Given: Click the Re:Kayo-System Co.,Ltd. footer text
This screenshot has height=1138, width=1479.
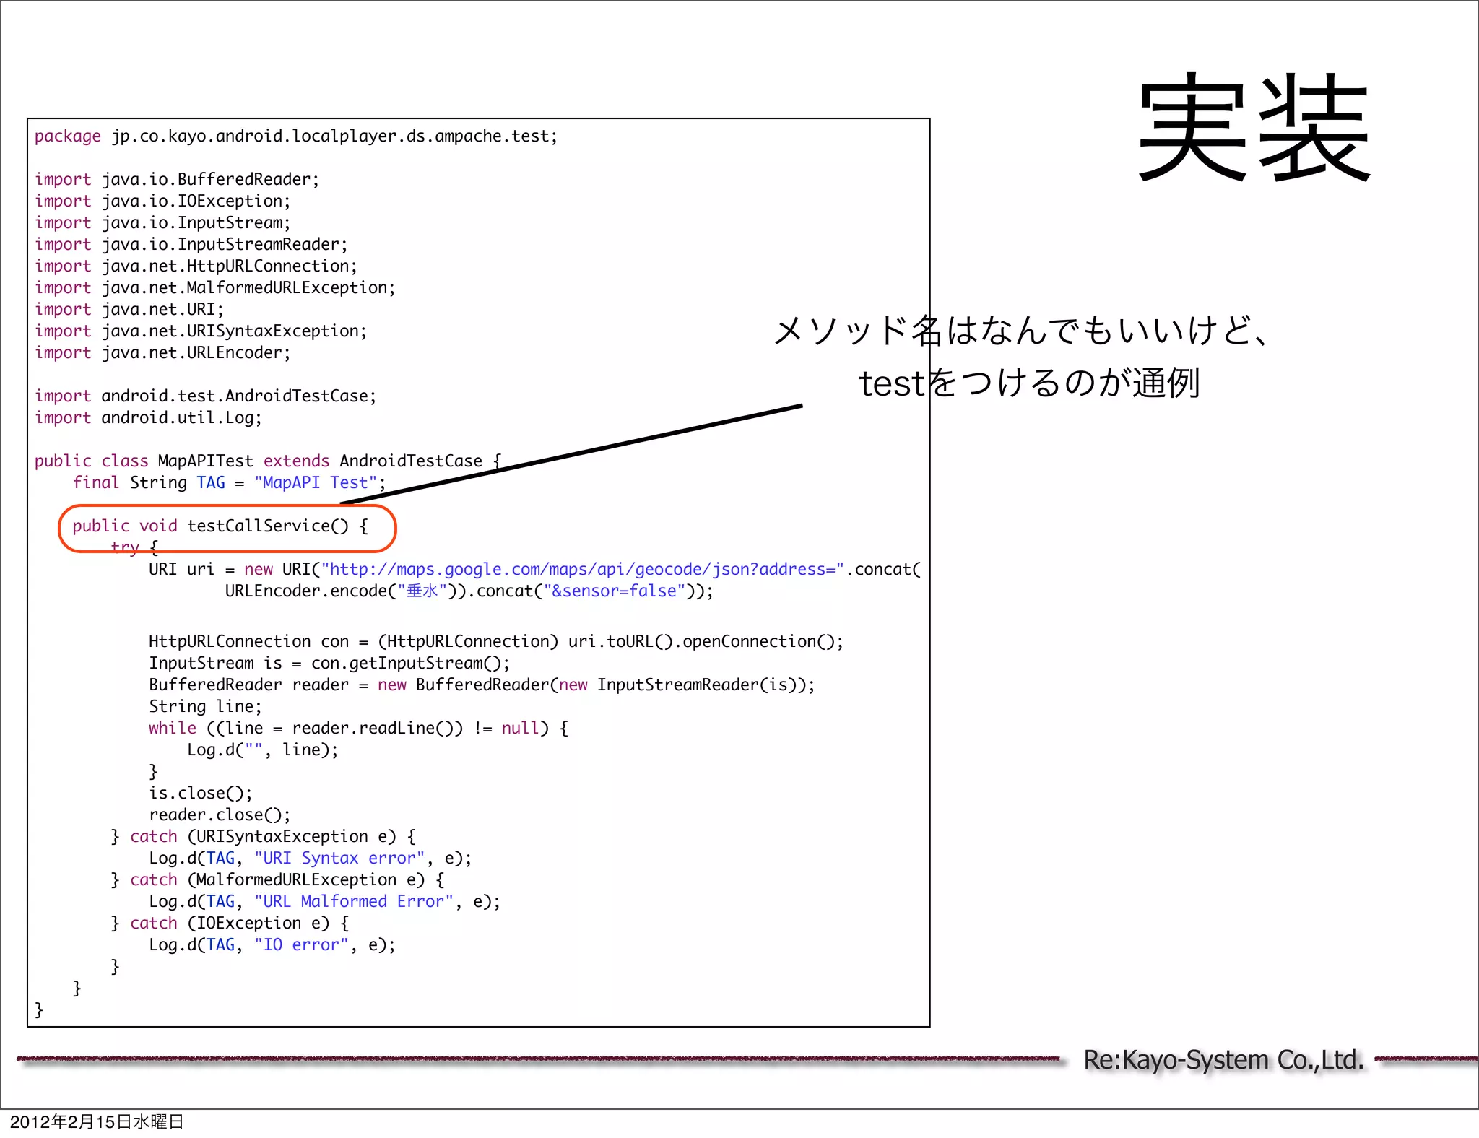Looking at the screenshot, I should point(1223,1060).
